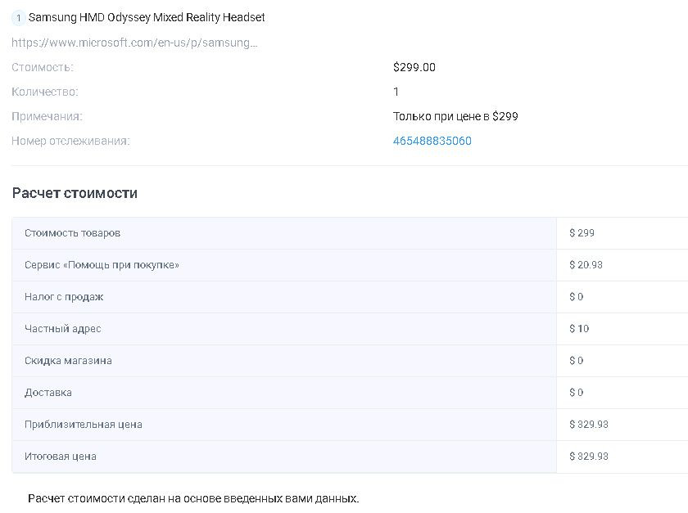Screen dimensions: 688x513
Task: Select the "Сервис «Помощь при покупке»" row
Action: (102, 265)
